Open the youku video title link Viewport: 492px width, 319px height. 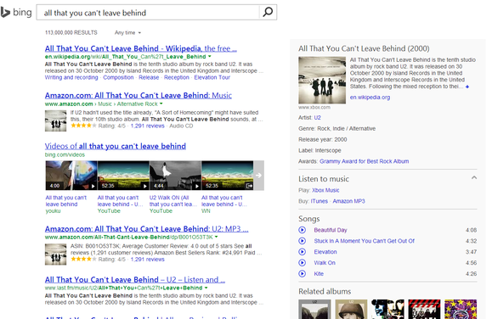pos(66,201)
